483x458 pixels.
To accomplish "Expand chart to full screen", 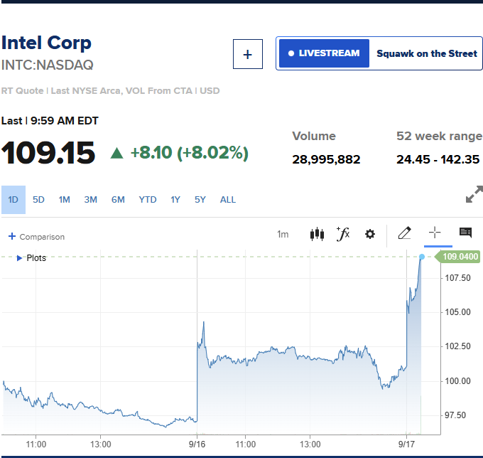I will point(474,194).
